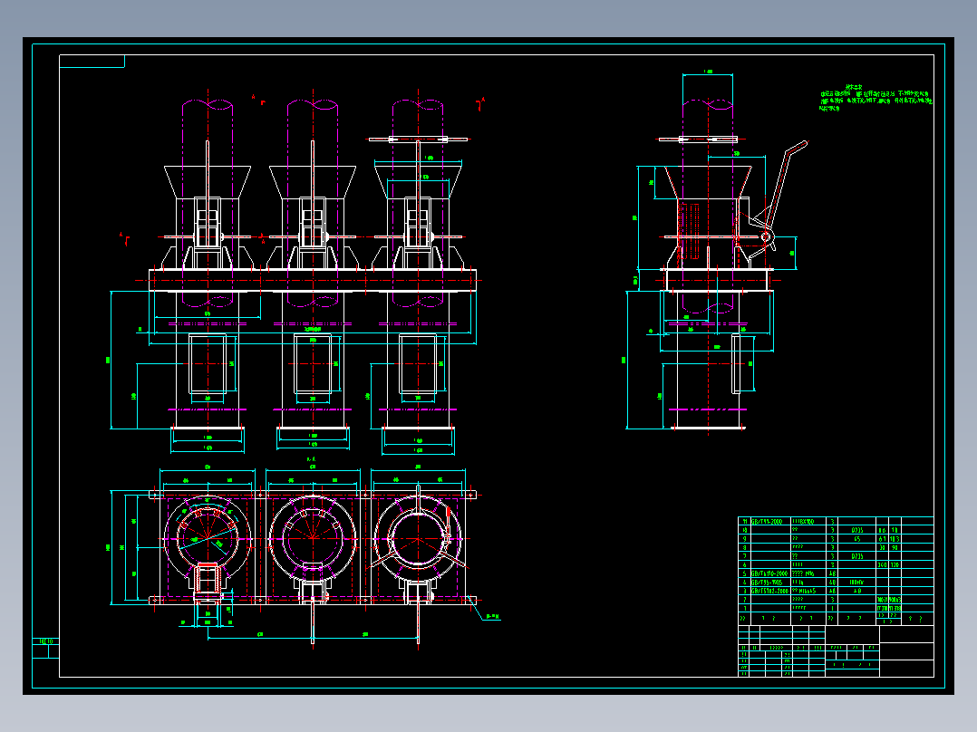This screenshot has height=732, width=977.
Task: Pick the lever pivot pin in side view
Action: [766, 236]
